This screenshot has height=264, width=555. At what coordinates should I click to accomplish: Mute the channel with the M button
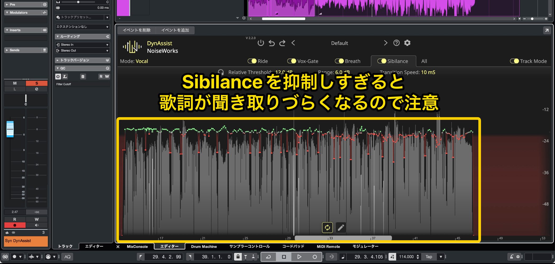point(15,83)
